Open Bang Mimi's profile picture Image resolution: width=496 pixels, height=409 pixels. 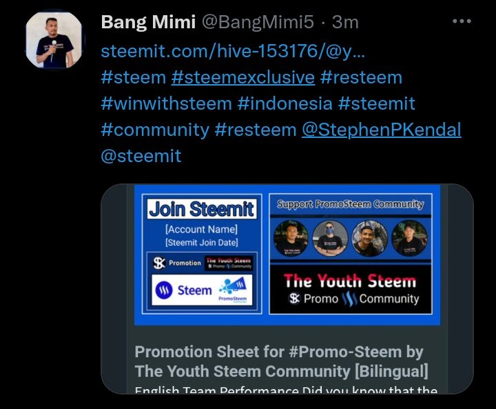coord(54,40)
